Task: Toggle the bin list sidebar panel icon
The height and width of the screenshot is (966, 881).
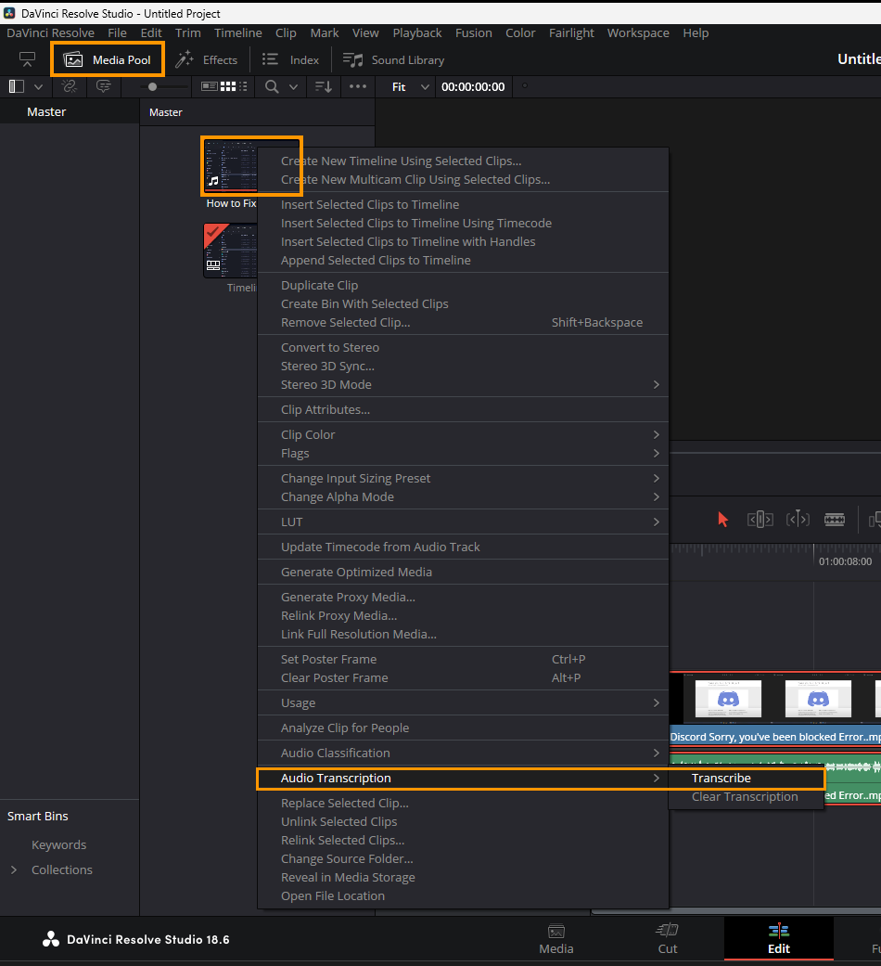Action: click(17, 87)
